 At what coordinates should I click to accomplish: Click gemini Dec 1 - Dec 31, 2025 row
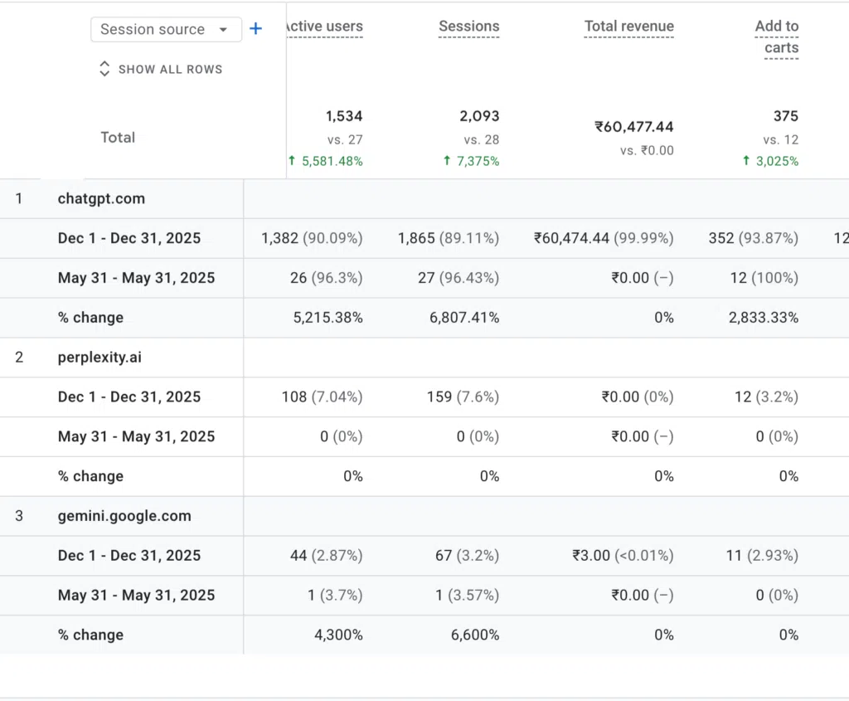pos(424,555)
